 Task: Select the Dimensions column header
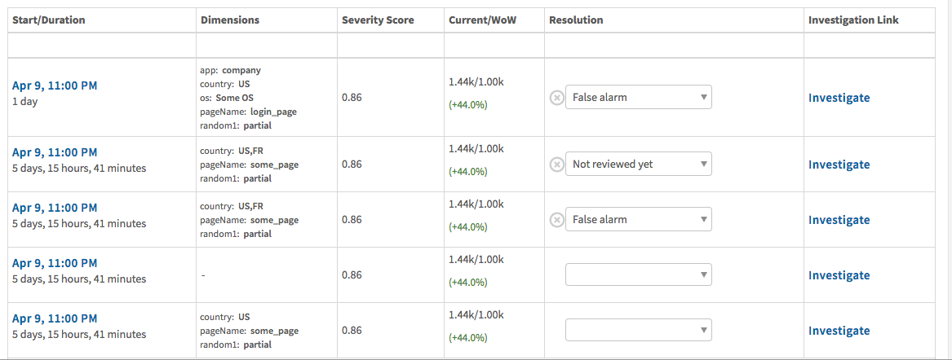pos(229,20)
